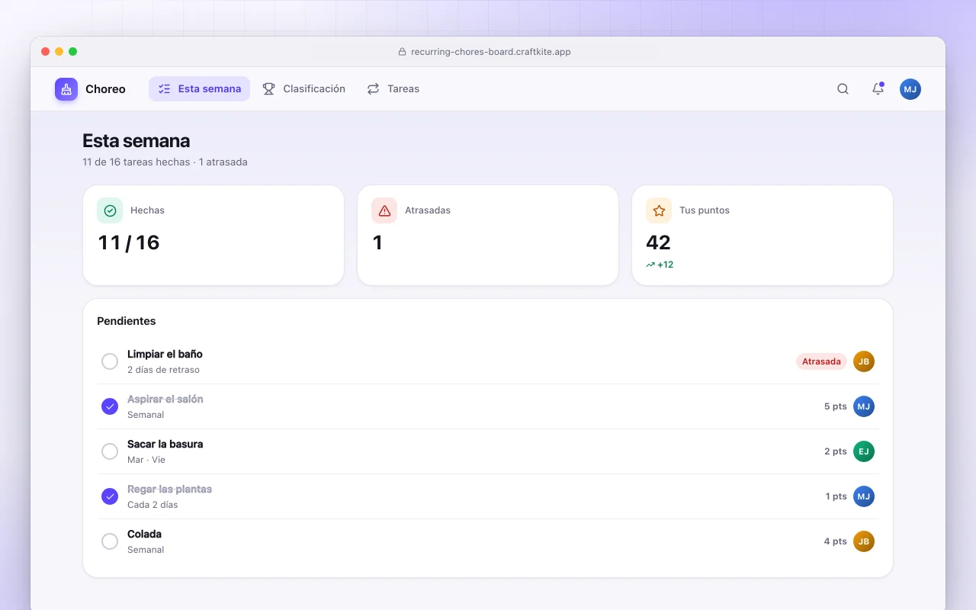Click JB avatar on Limpiar el baño
The width and height of the screenshot is (976, 610).
pos(863,361)
